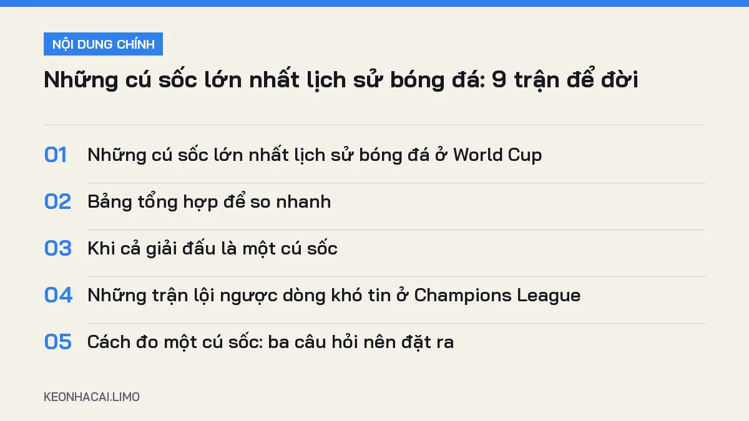The width and height of the screenshot is (749, 421).
Task: Select the number 02 marker
Action: pyautogui.click(x=57, y=201)
